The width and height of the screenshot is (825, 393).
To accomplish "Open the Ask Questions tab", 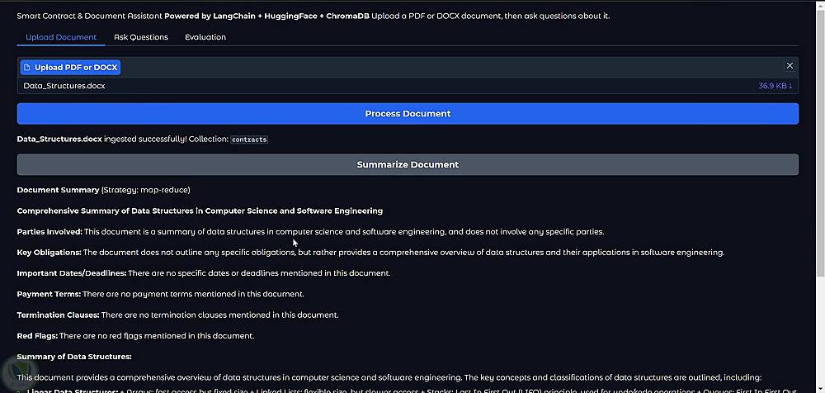I will point(141,37).
